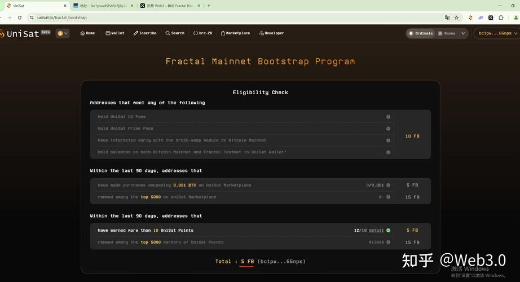The width and height of the screenshot is (520, 282).
Task: Expand the Ordinals/Runes chevron dropdown
Action: click(x=463, y=33)
